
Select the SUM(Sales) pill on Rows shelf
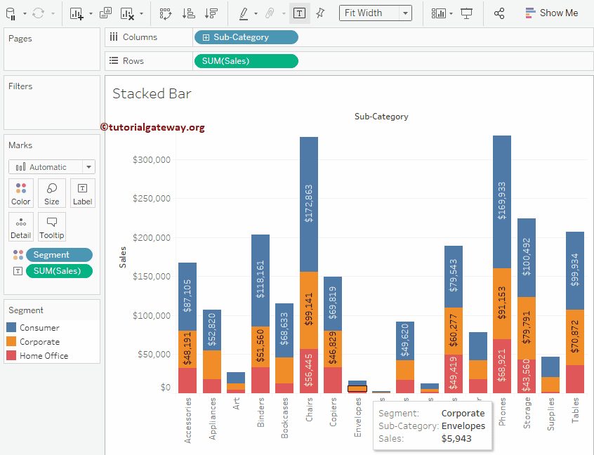click(245, 61)
